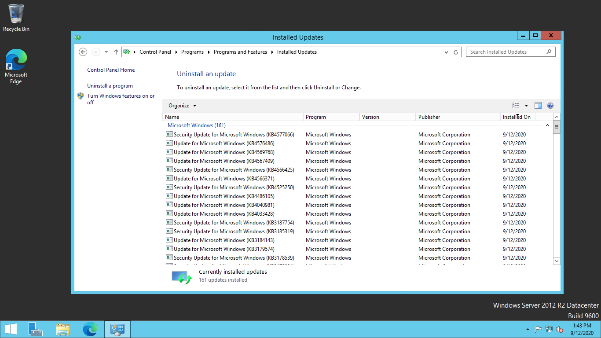Collapse the Microsoft Windows (161) group
The height and width of the screenshot is (338, 601).
click(547, 125)
